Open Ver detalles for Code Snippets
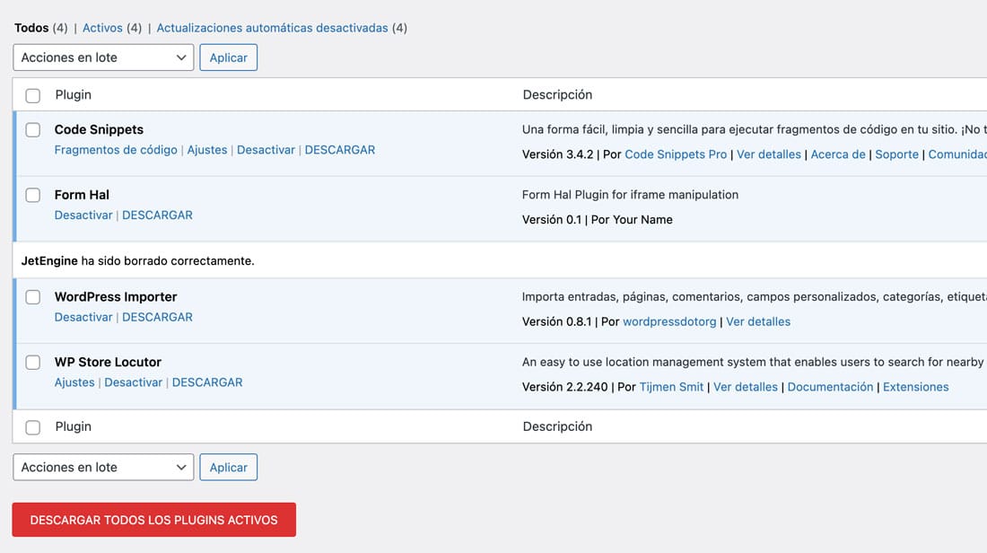Screen dimensions: 987x553 point(769,154)
